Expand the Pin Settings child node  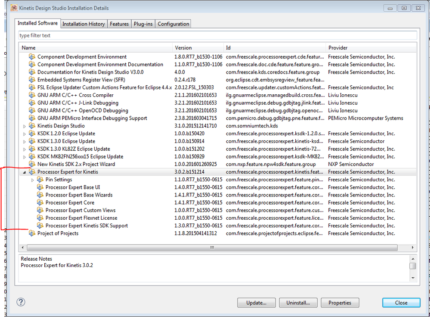(33, 180)
